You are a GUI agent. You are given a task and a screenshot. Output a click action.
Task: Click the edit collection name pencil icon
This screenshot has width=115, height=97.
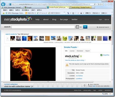[x=32, y=87]
